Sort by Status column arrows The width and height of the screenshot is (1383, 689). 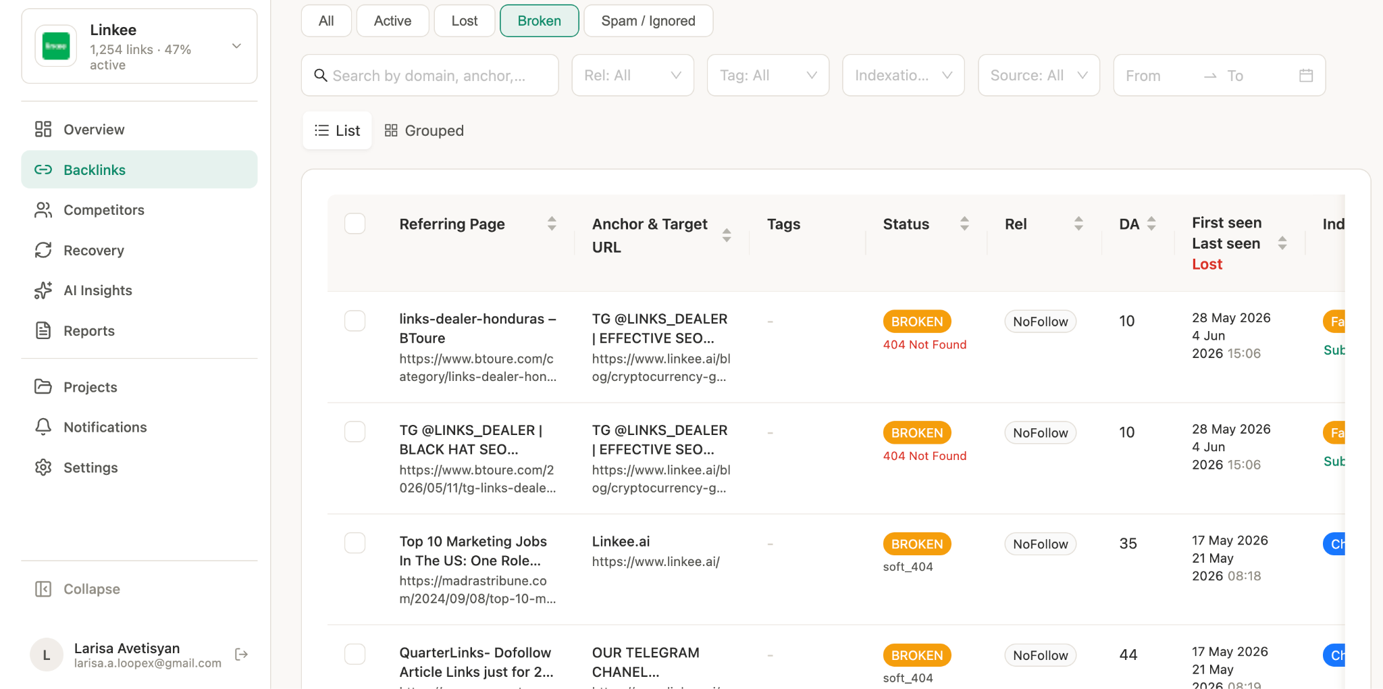pyautogui.click(x=964, y=224)
